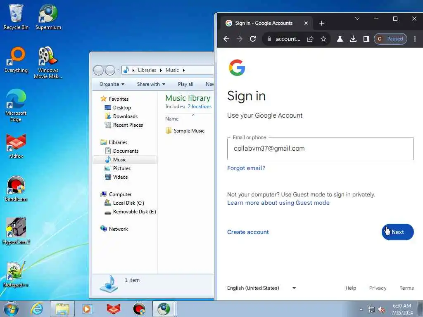Click the padlock site info icon

click(269, 39)
